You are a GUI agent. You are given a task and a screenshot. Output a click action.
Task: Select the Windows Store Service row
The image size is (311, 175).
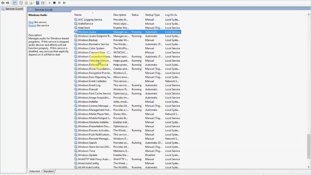(x=127, y=147)
